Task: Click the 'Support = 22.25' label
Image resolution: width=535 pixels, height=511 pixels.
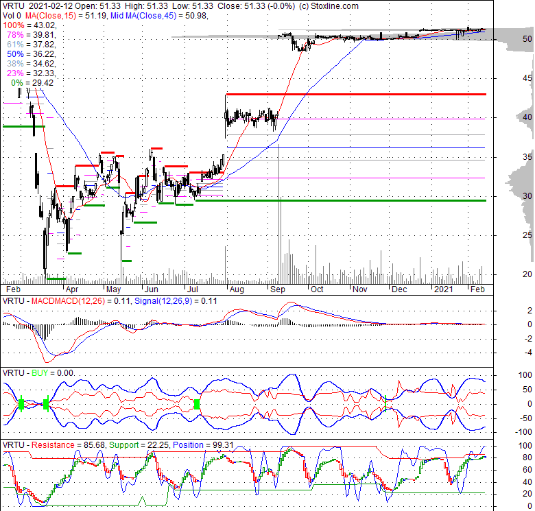Action: point(139,445)
